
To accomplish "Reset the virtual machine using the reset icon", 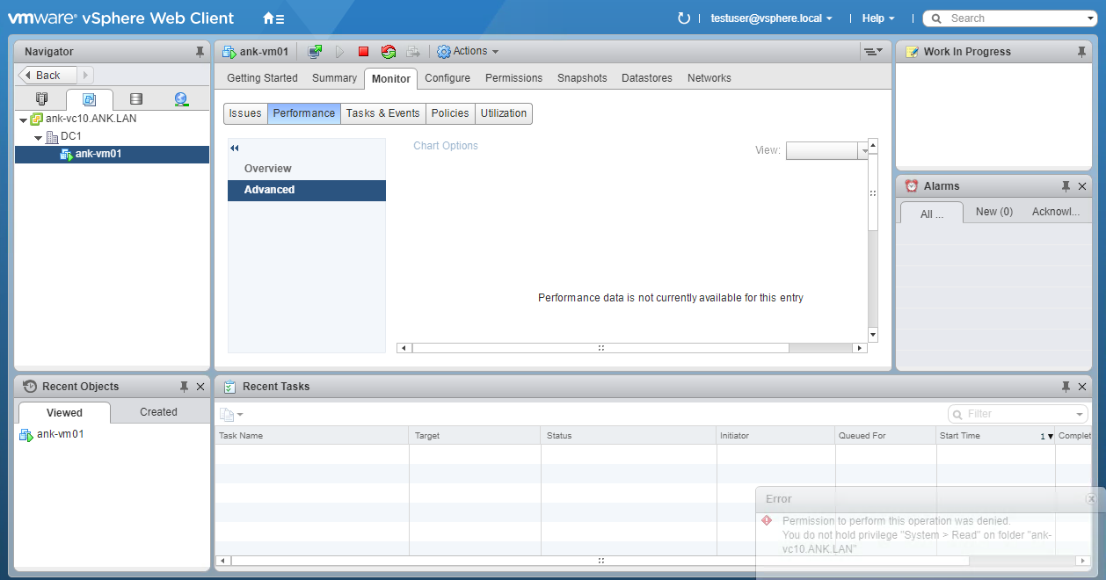I will [388, 52].
